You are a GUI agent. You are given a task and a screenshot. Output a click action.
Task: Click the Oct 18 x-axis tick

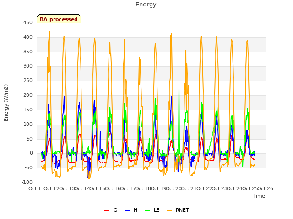click(x=143, y=188)
